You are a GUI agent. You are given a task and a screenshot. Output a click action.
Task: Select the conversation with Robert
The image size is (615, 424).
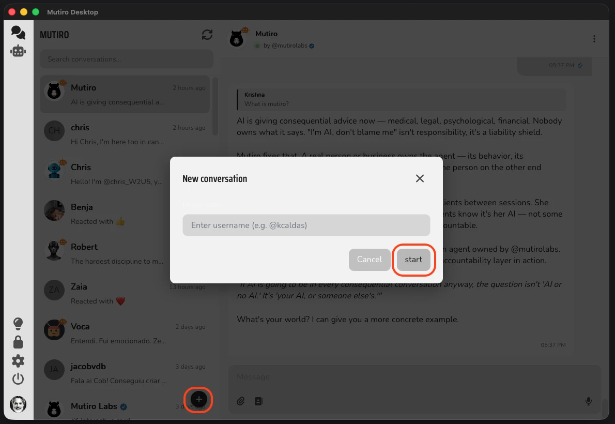click(x=124, y=253)
